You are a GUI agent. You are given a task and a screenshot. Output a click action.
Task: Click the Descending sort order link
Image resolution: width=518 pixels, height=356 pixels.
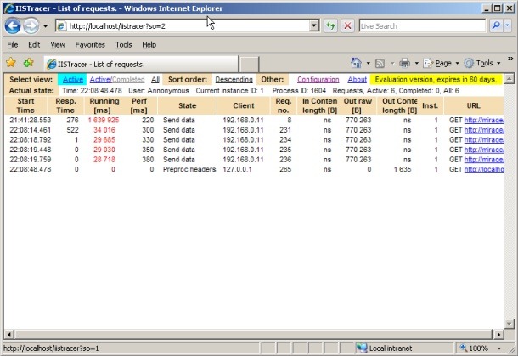pyautogui.click(x=234, y=79)
